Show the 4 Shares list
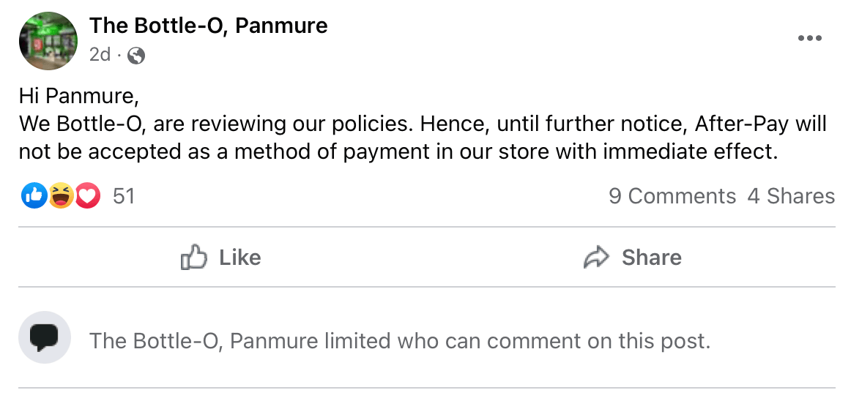 791,196
